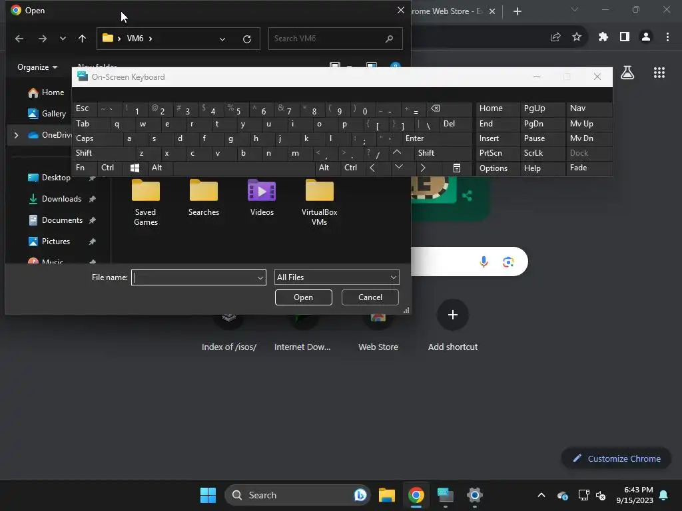Click the Search VM6 field

point(336,39)
